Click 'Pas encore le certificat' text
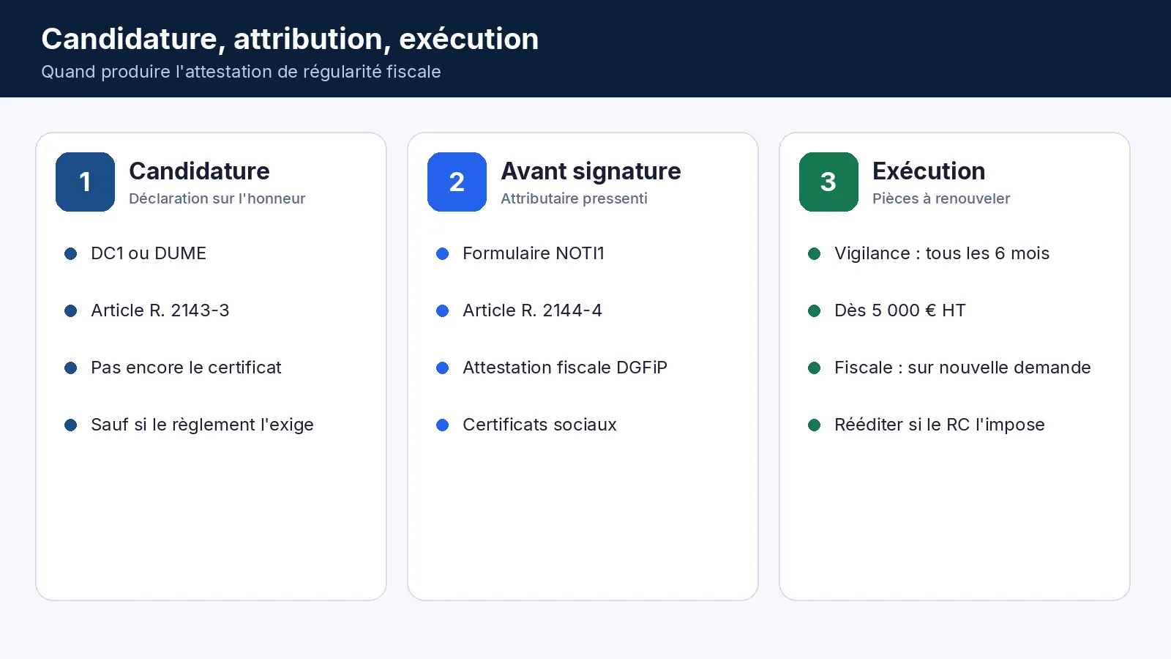The image size is (1171, 659). coord(186,368)
